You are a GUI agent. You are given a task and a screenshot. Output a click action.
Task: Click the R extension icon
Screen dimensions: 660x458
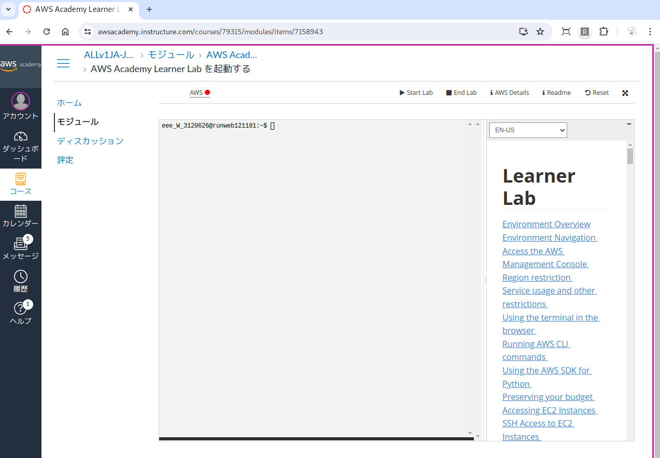pos(585,32)
